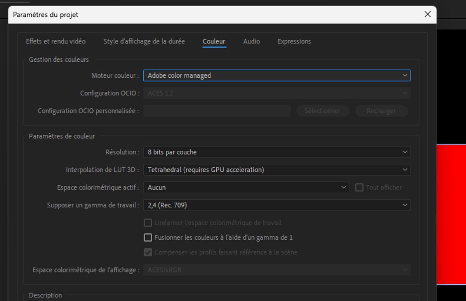Expand the Interpolation de LUT 3D dropdown

pyautogui.click(x=276, y=170)
